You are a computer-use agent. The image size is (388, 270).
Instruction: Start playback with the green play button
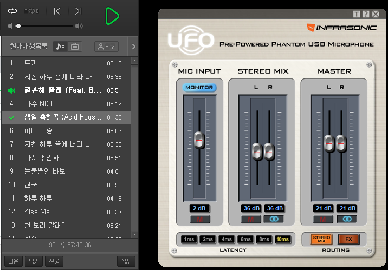112,16
